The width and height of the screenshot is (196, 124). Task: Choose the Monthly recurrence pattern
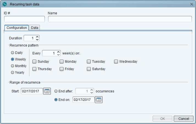pos(12,66)
